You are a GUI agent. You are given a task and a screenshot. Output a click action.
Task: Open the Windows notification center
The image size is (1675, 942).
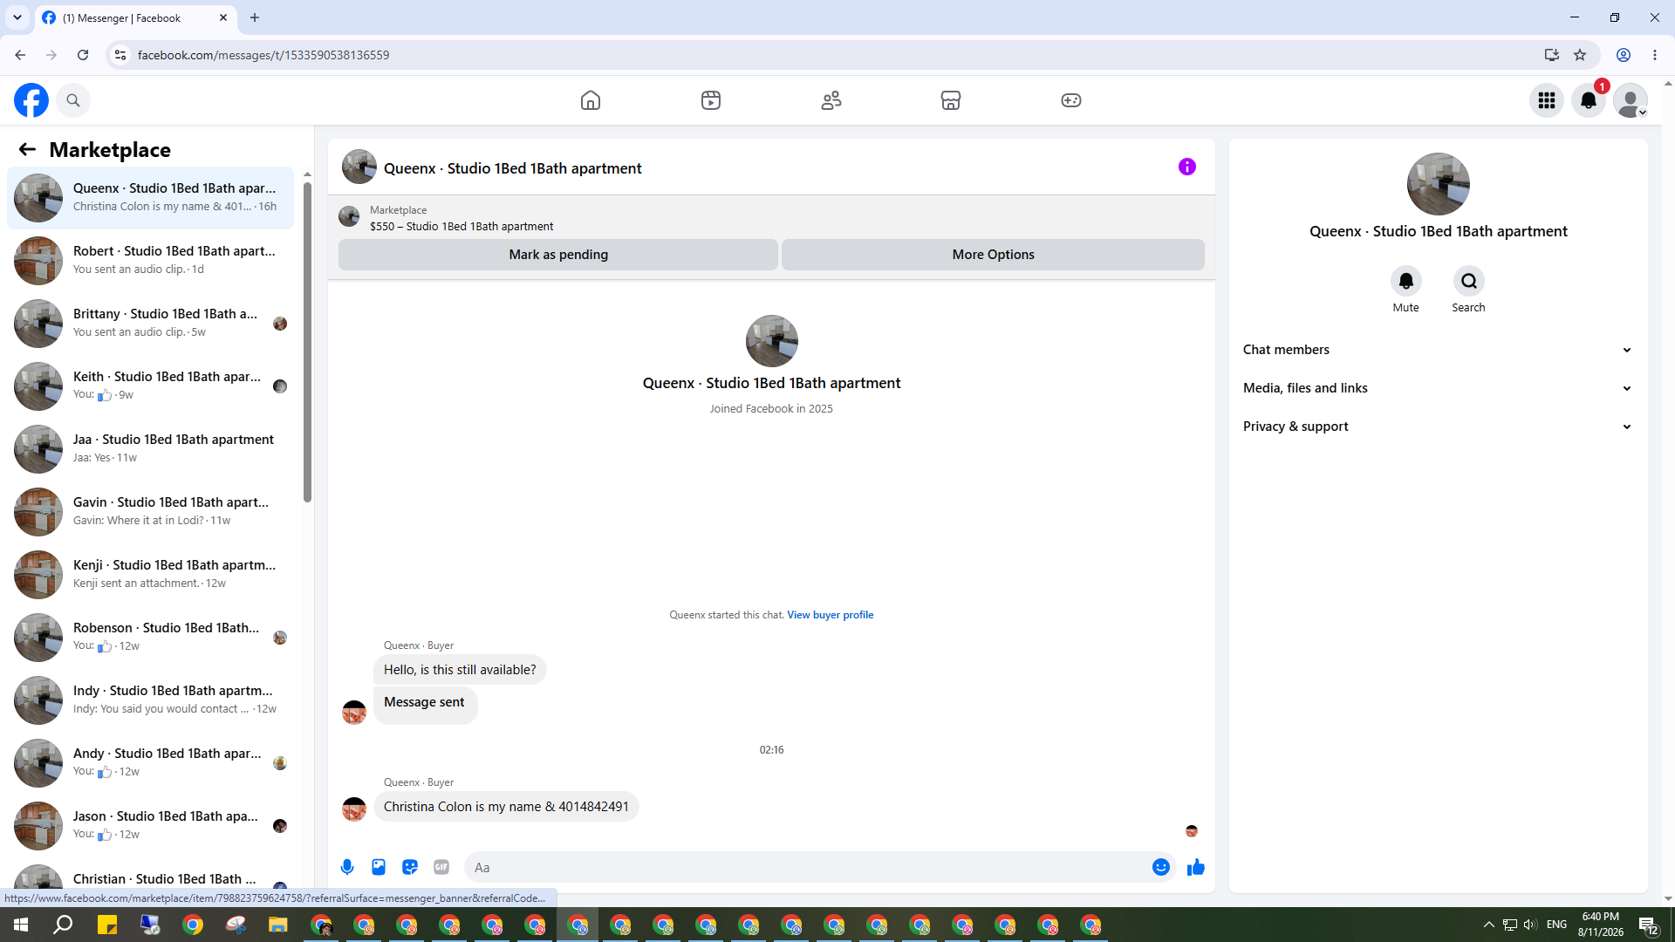pyautogui.click(x=1648, y=925)
